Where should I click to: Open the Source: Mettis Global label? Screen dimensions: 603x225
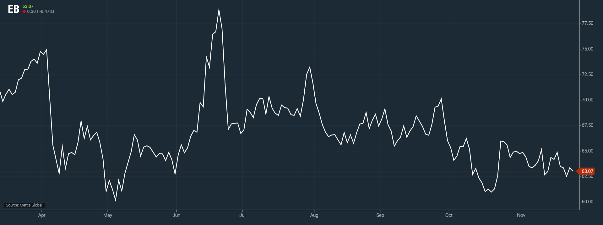pos(24,205)
